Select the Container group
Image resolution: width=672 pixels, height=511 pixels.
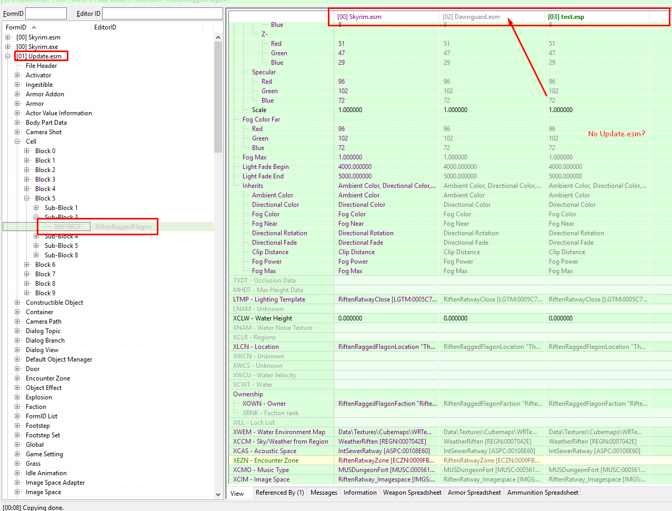tap(39, 312)
